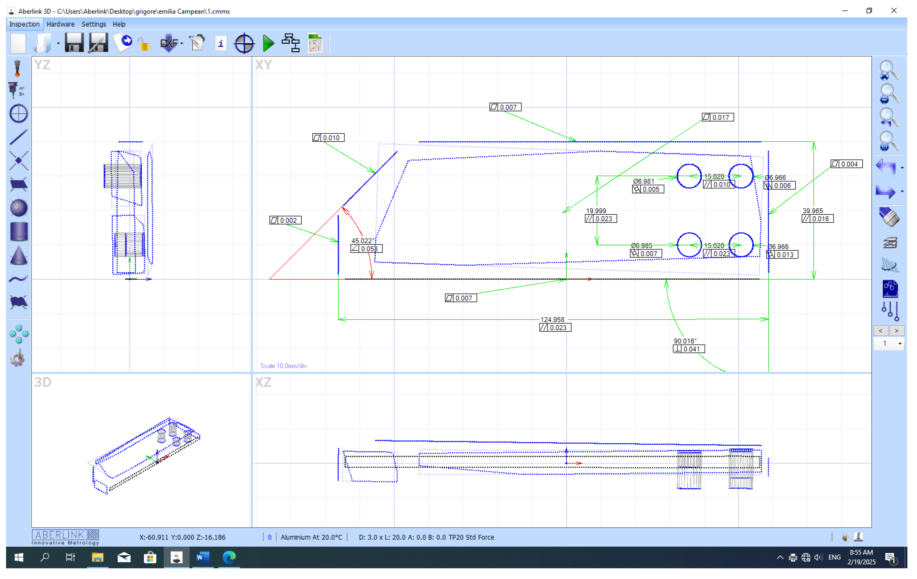The image size is (917, 579).
Task: Toggle the padlock lock icon
Action: (x=144, y=44)
